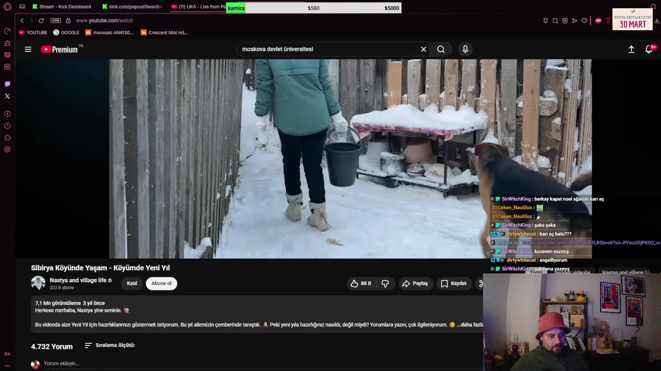Image resolution: width=661 pixels, height=371 pixels.
Task: Open the Sıralama ölçütü sort dropdown
Action: tap(109, 345)
